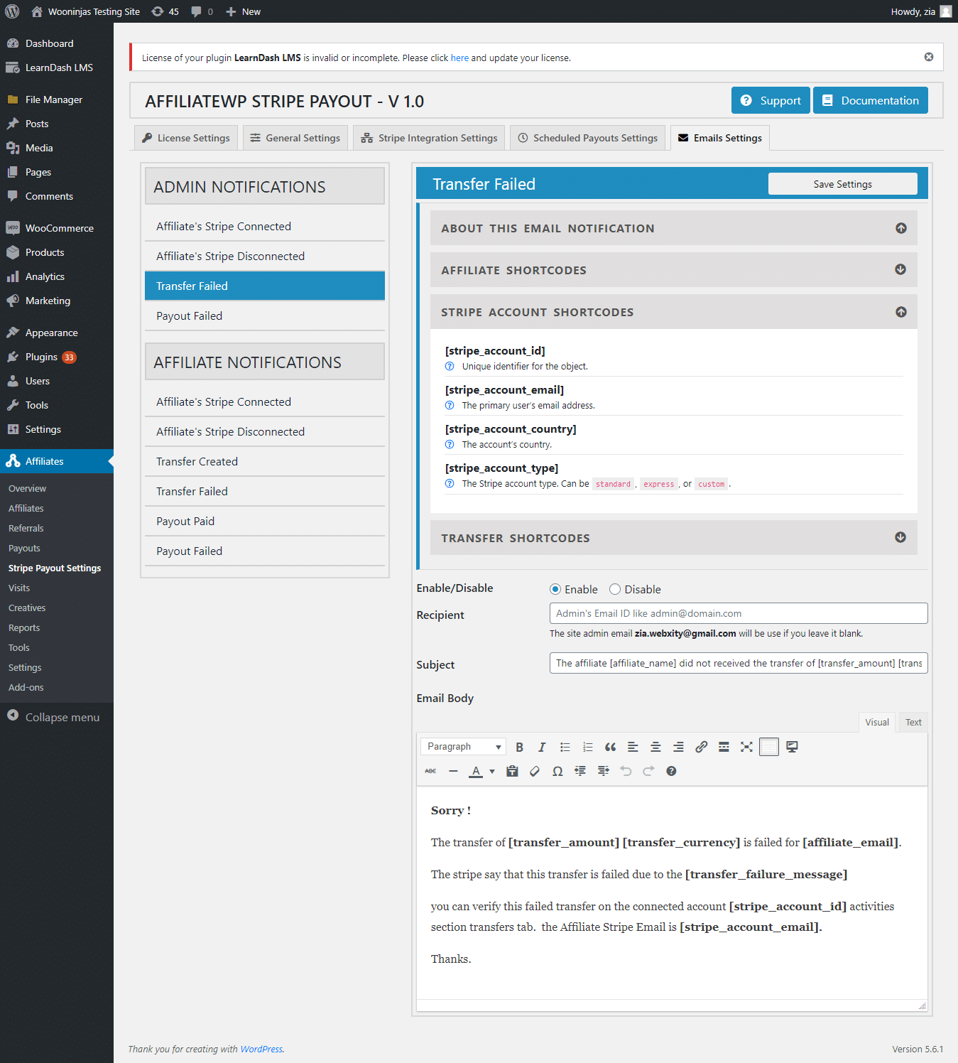This screenshot has height=1063, width=958.
Task: Decrease paragraph indent
Action: [580, 771]
